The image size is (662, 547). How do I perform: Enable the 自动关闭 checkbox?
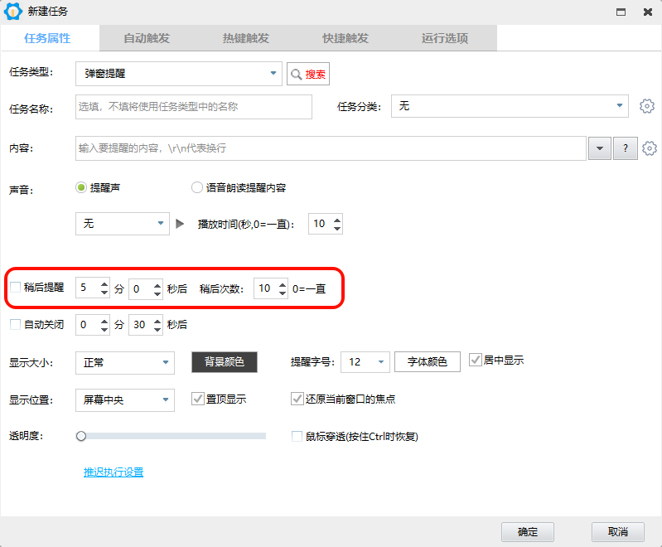[x=15, y=325]
